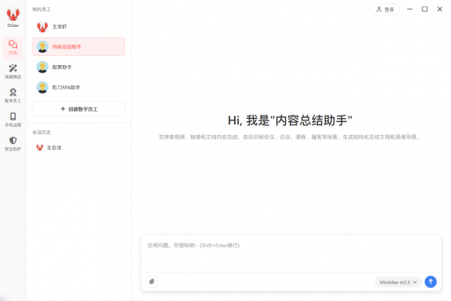The height and width of the screenshot is (301, 451).
Task: Select 内容总结助手 in employee list
Action: coord(79,46)
